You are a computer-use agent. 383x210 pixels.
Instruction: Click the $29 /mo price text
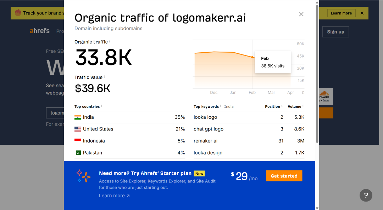(244, 176)
